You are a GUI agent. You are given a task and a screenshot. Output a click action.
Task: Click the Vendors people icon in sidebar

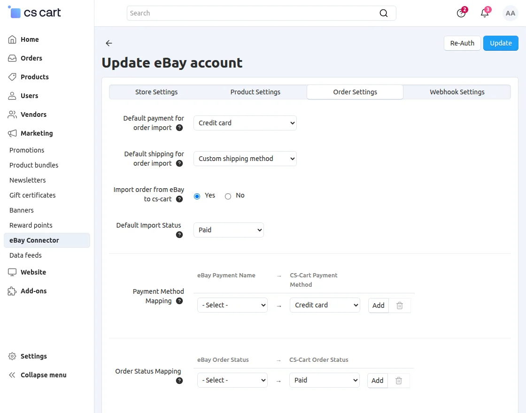[x=12, y=115]
